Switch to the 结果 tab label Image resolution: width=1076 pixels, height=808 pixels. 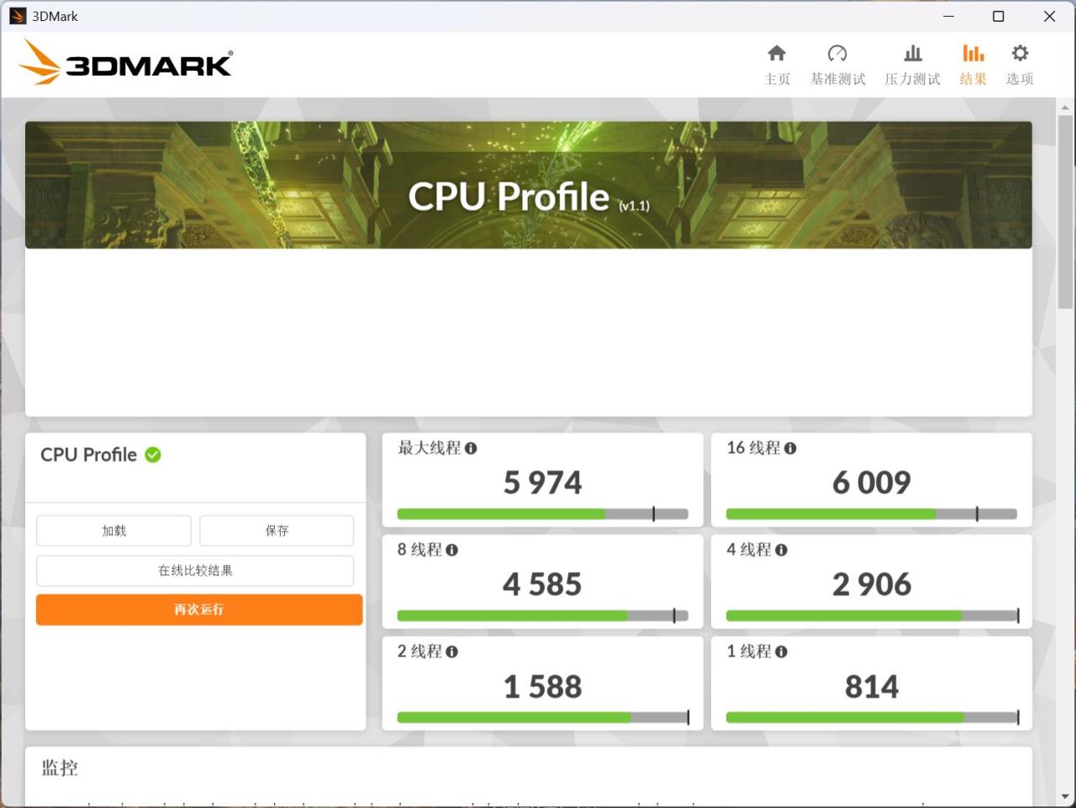[973, 79]
